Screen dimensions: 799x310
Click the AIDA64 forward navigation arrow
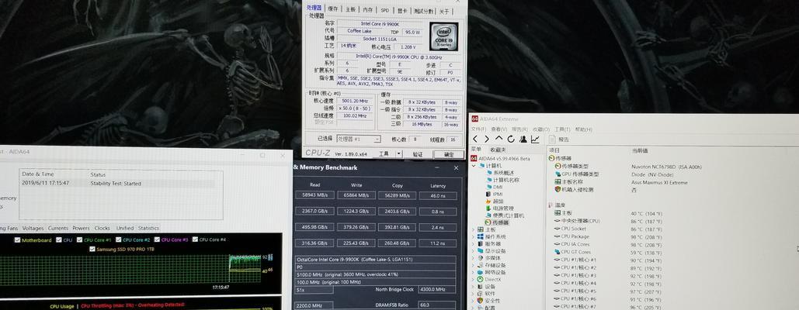point(487,139)
